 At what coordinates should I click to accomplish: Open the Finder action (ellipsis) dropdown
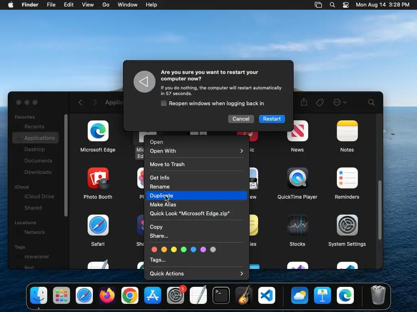[x=340, y=102]
